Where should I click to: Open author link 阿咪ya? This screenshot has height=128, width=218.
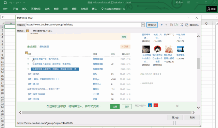click(96, 79)
